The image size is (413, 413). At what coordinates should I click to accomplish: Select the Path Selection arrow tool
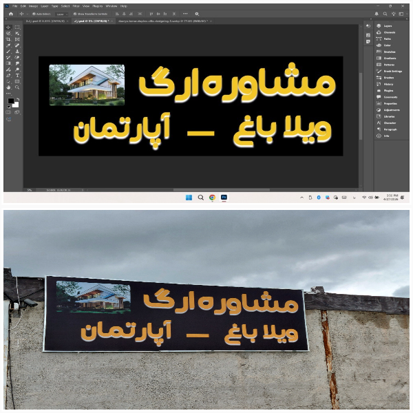[8, 82]
